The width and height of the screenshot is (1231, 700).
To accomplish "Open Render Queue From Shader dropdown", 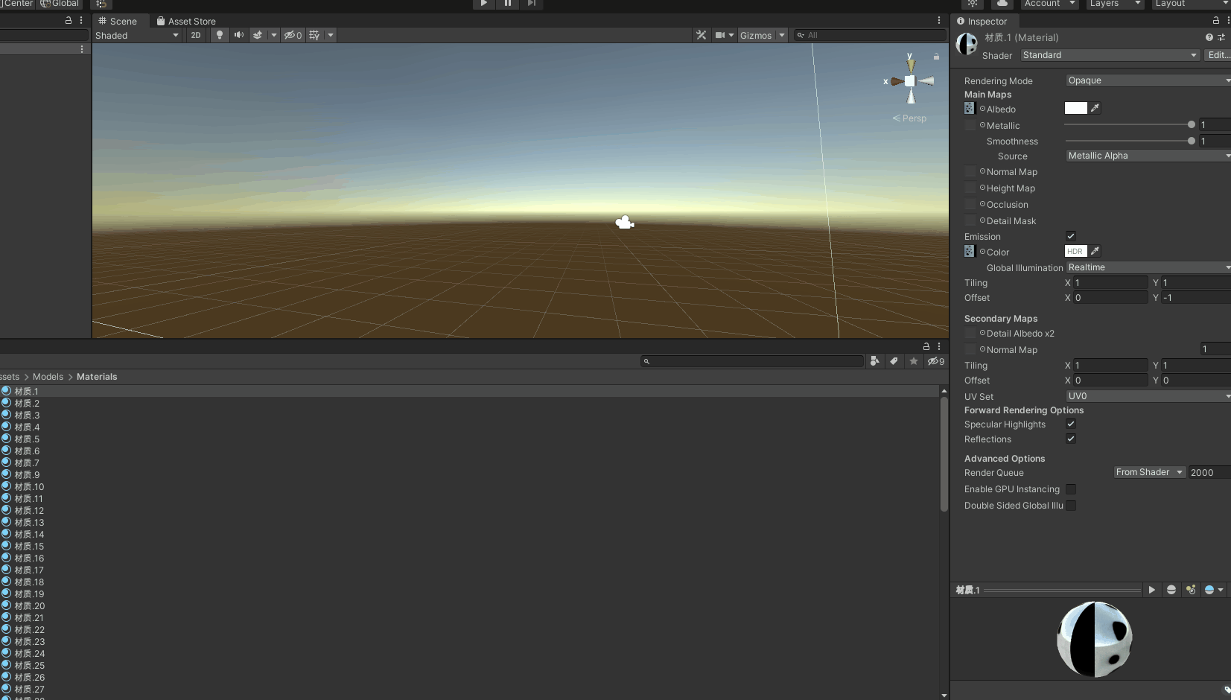I will [1150, 472].
